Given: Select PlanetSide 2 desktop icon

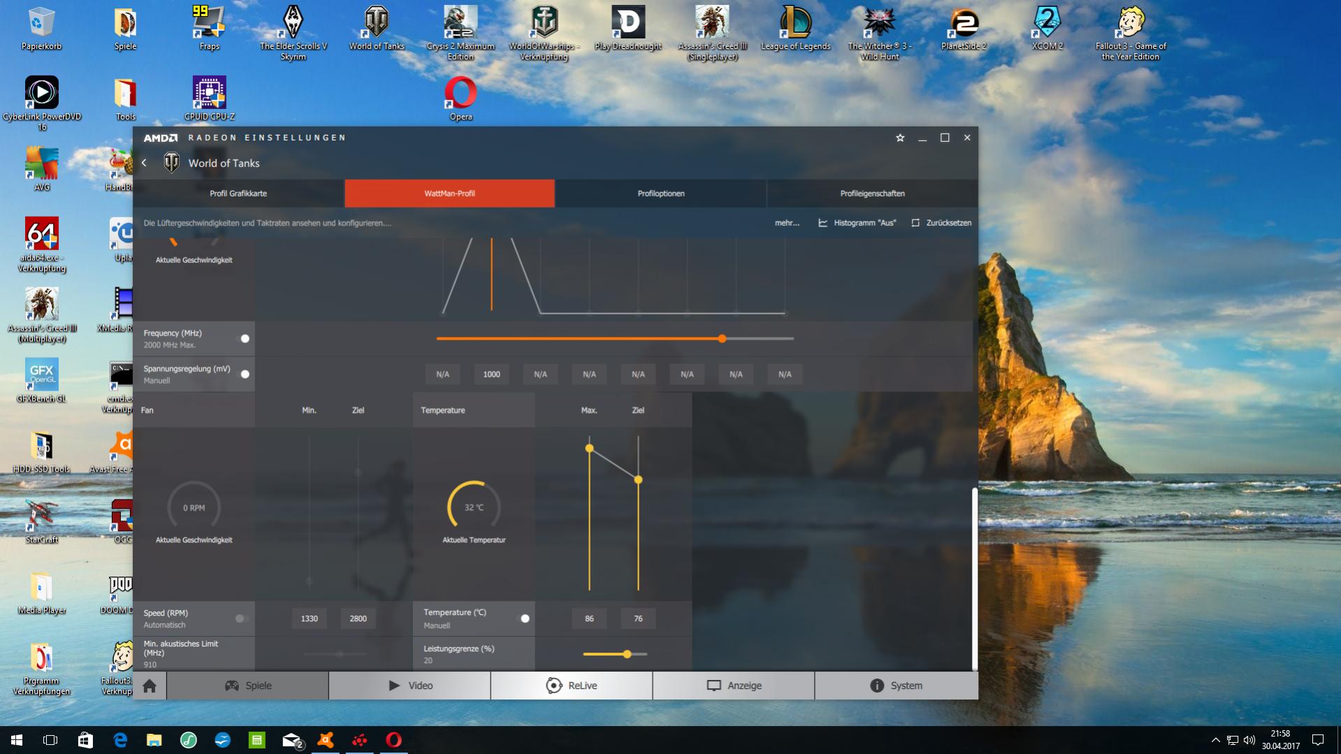Looking at the screenshot, I should (964, 29).
